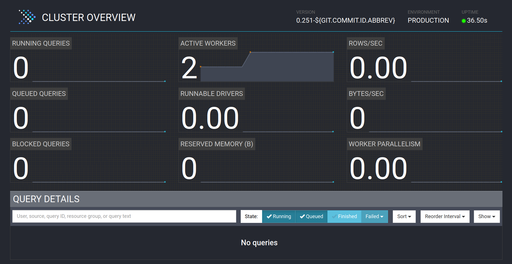The height and width of the screenshot is (264, 512).
Task: Open the Sort dropdown
Action: click(x=404, y=216)
